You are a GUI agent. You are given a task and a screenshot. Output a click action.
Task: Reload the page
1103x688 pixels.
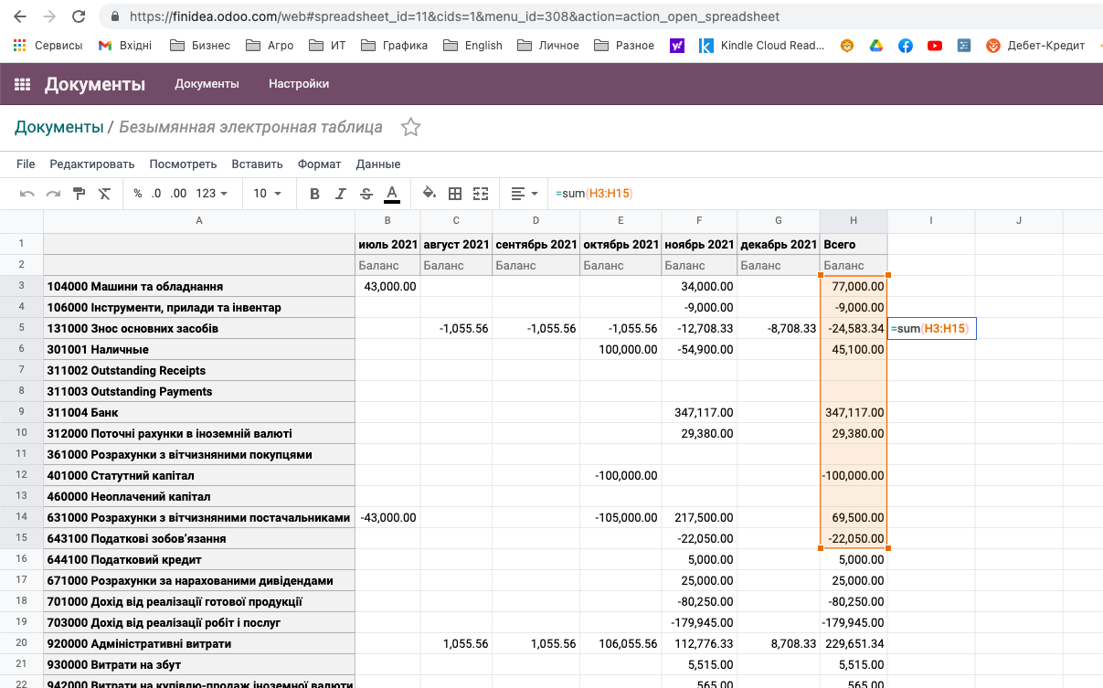(x=79, y=16)
